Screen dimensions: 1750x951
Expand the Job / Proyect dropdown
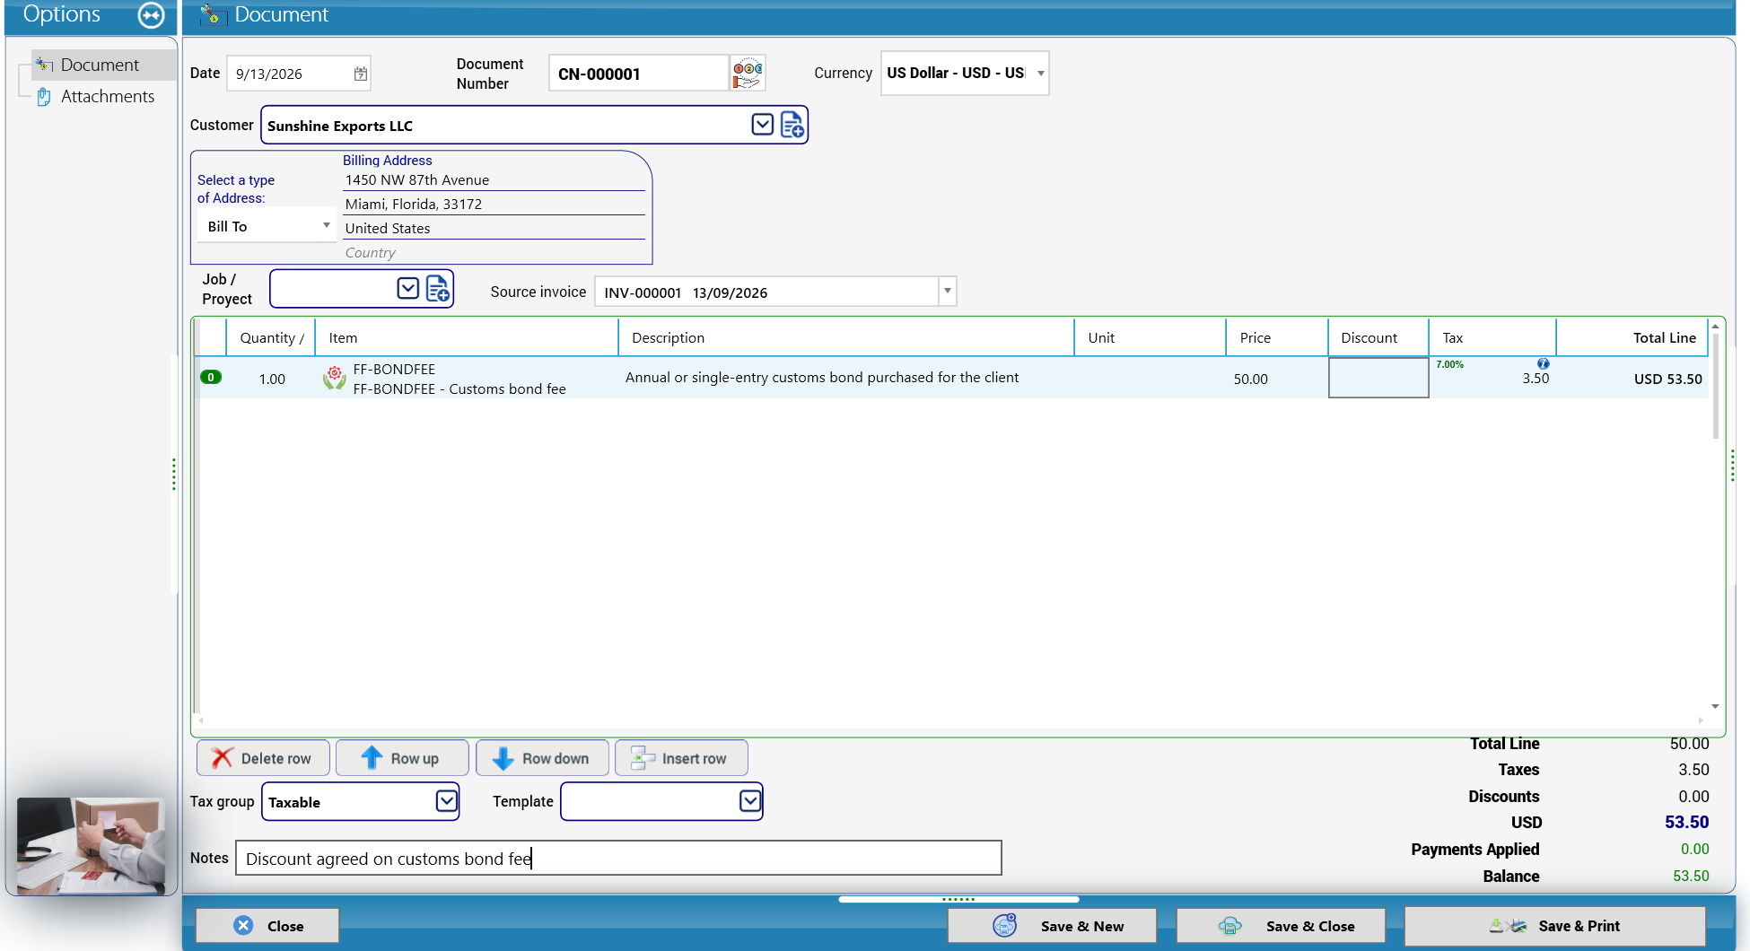(407, 288)
